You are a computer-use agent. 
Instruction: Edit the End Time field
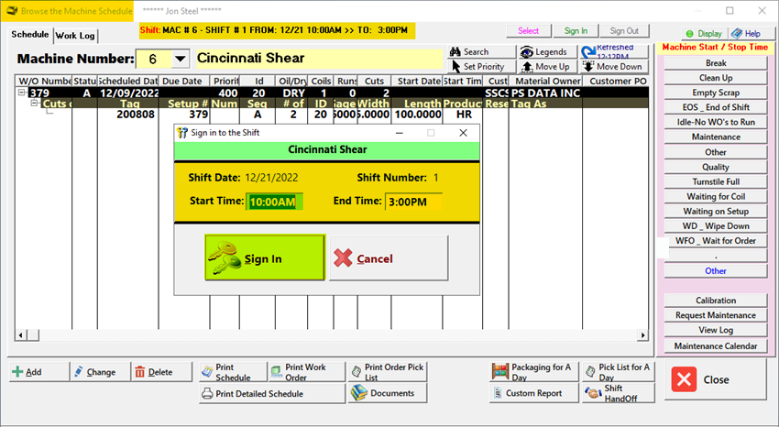pyautogui.click(x=413, y=202)
